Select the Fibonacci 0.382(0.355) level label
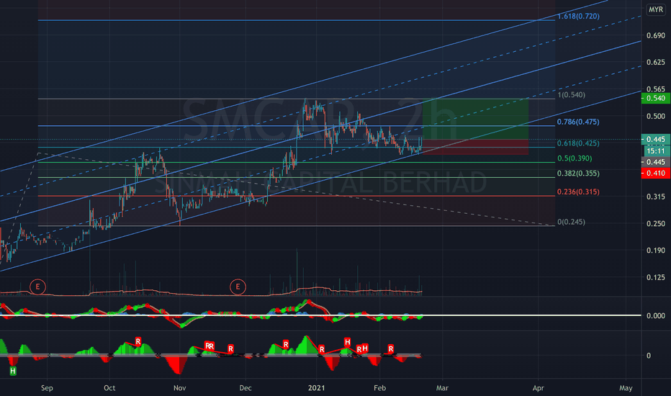Image resolution: width=671 pixels, height=396 pixels. coord(578,174)
